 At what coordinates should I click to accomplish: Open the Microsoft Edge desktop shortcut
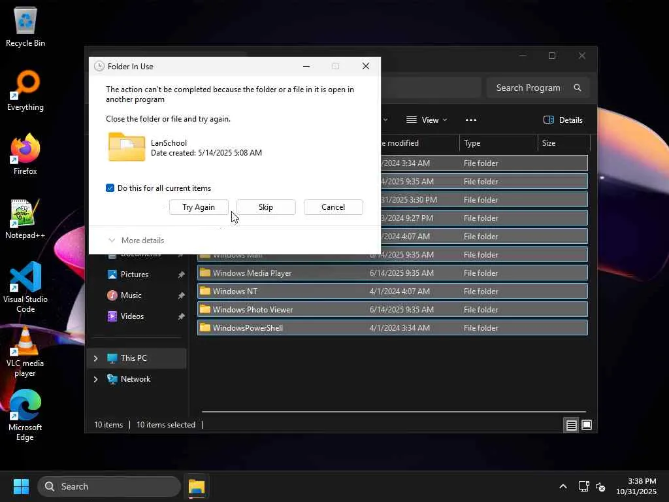coord(25,415)
